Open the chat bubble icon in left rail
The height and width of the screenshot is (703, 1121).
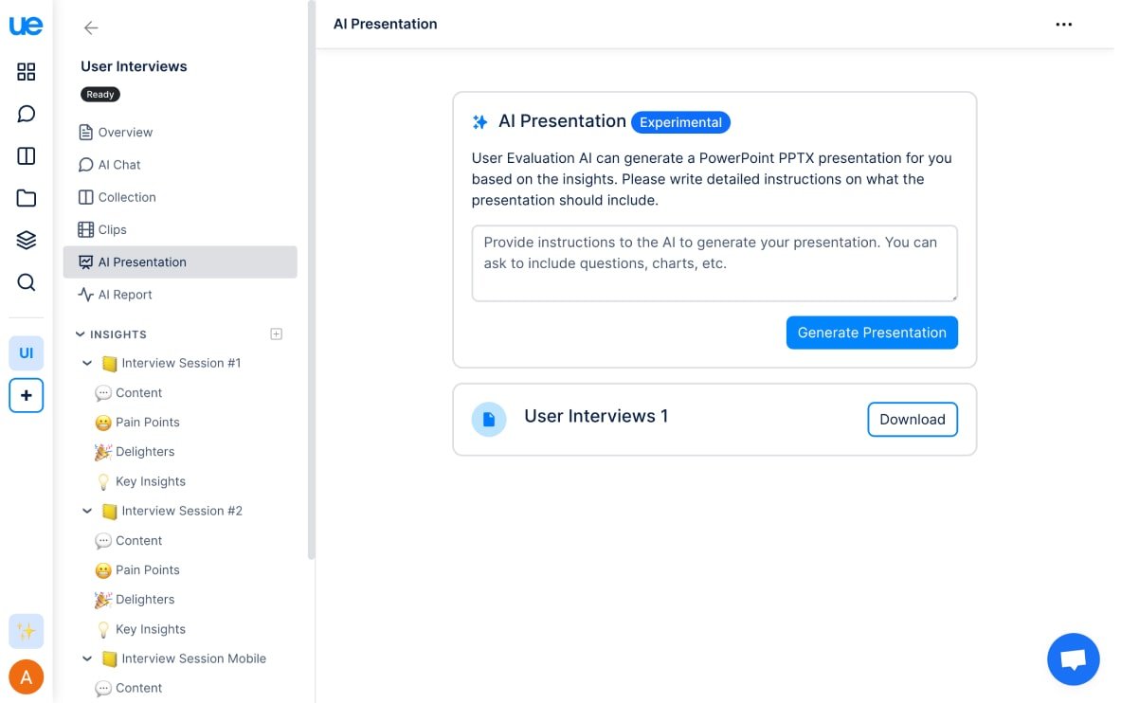pyautogui.click(x=27, y=114)
